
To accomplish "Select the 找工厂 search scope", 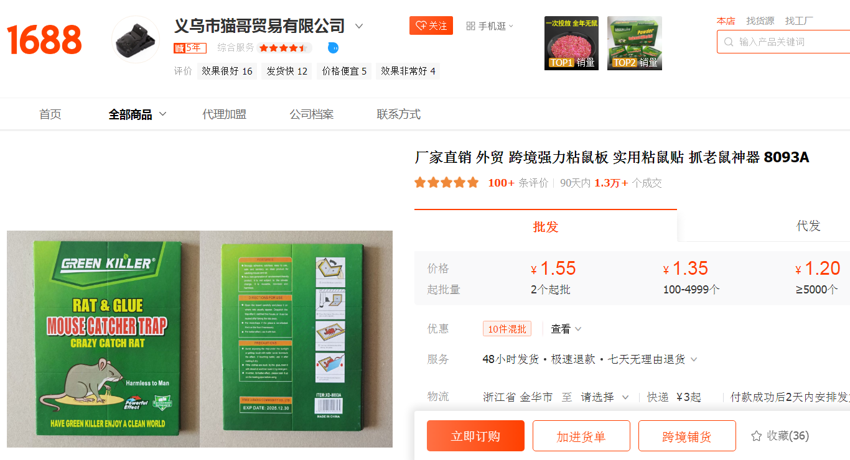I will coord(799,21).
